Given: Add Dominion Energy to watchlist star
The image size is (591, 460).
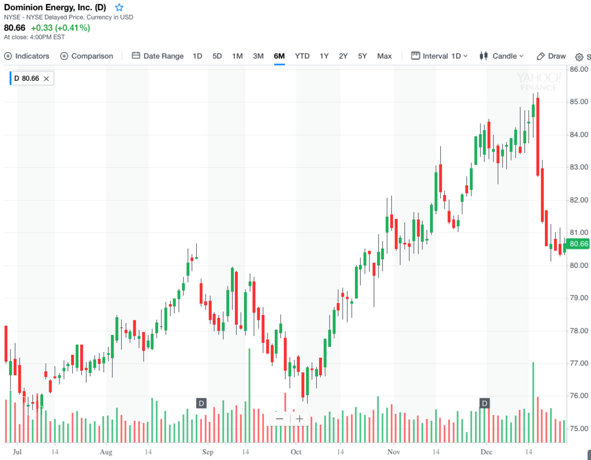Looking at the screenshot, I should pos(119,7).
